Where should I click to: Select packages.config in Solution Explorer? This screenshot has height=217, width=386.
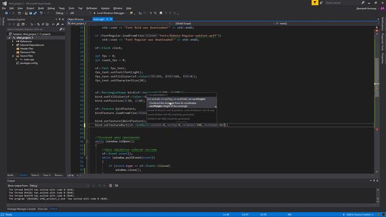pyautogui.click(x=29, y=63)
